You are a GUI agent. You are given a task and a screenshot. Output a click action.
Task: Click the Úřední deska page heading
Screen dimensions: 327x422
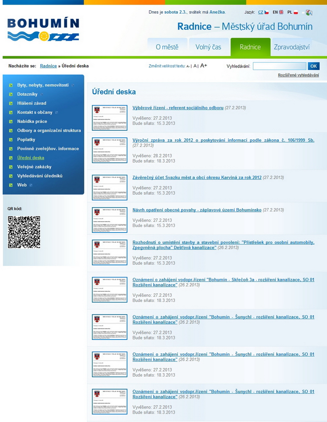click(114, 92)
